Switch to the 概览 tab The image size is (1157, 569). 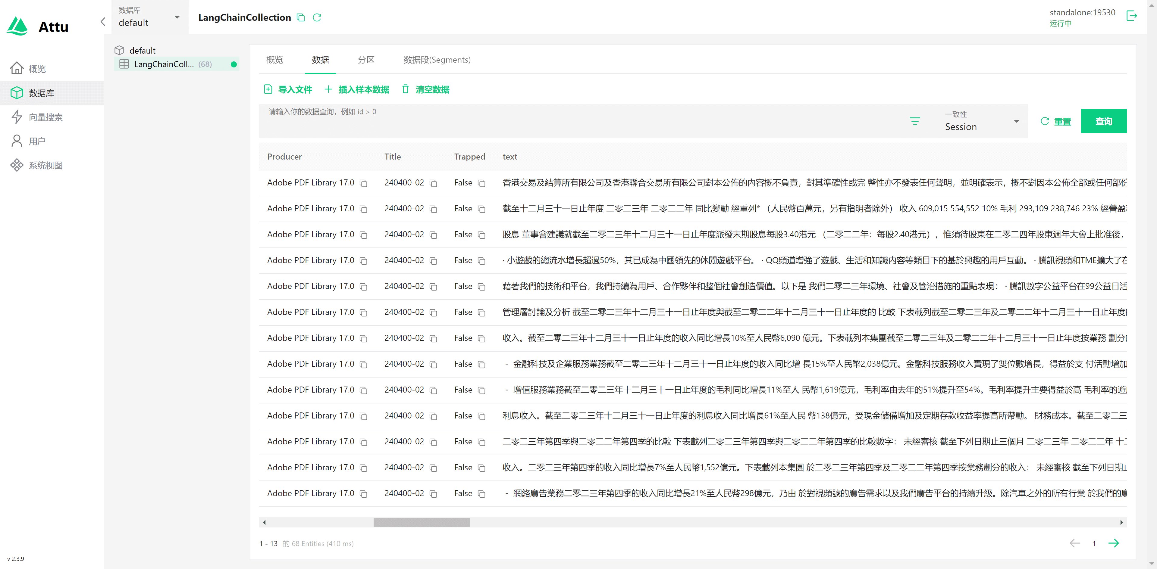click(x=274, y=60)
